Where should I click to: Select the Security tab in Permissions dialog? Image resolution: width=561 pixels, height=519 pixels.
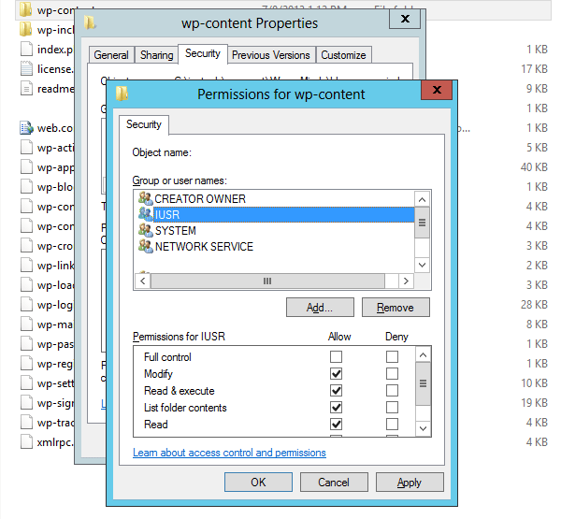click(144, 124)
